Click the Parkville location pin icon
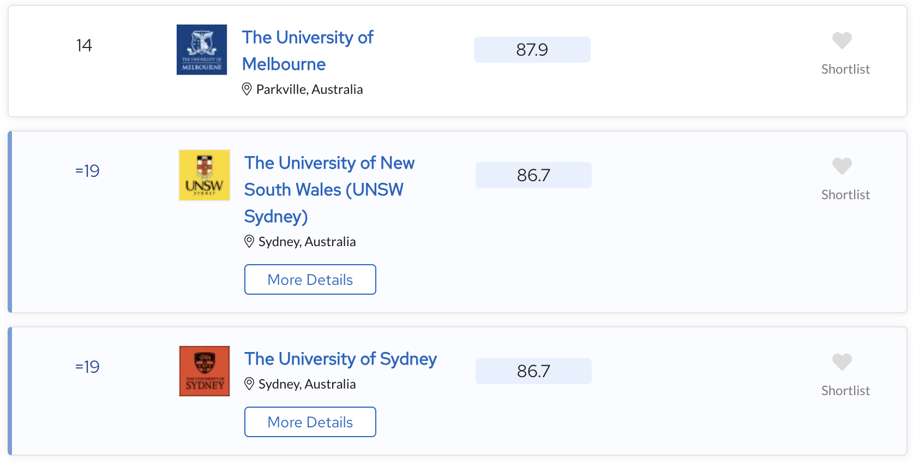 [247, 89]
